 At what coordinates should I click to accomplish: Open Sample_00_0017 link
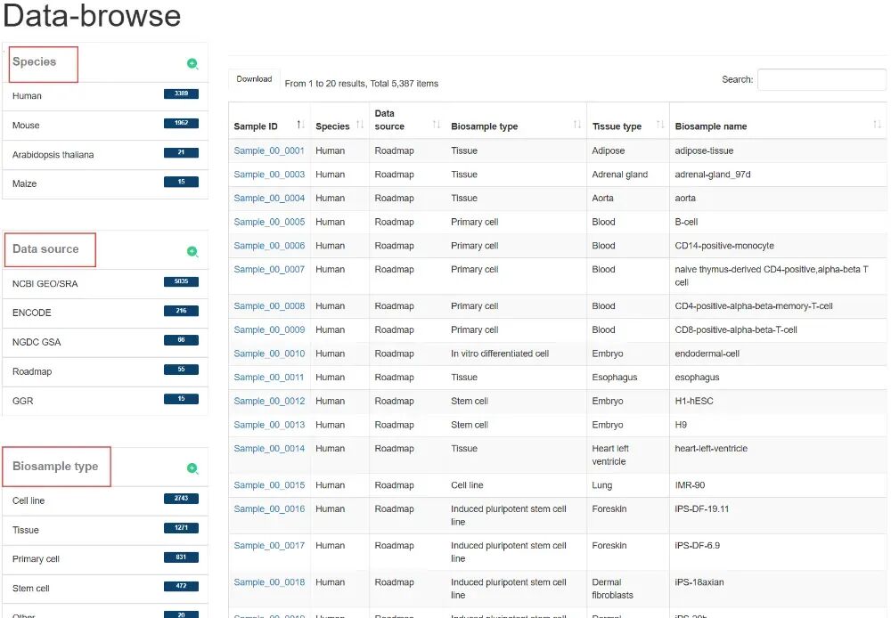coord(269,546)
